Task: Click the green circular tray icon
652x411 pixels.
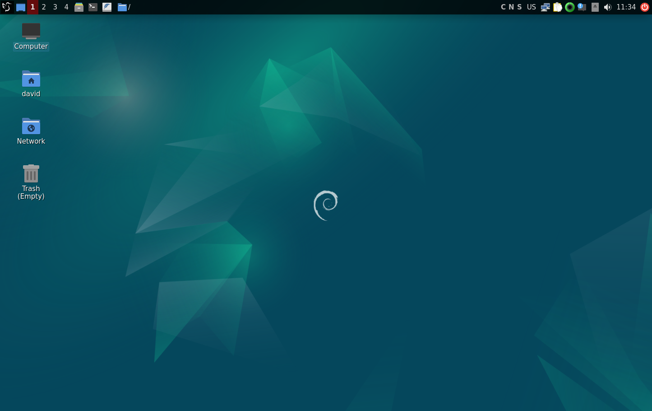Action: coord(570,7)
